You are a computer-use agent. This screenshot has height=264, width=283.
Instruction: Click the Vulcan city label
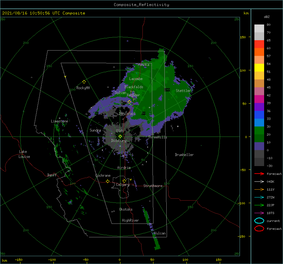[160, 233]
